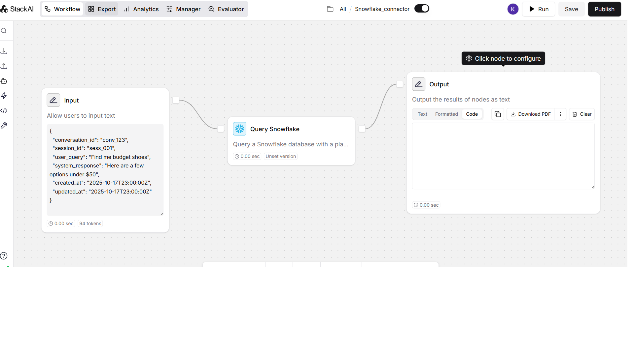
Task: Open the help question mark icon
Action: 4,256
